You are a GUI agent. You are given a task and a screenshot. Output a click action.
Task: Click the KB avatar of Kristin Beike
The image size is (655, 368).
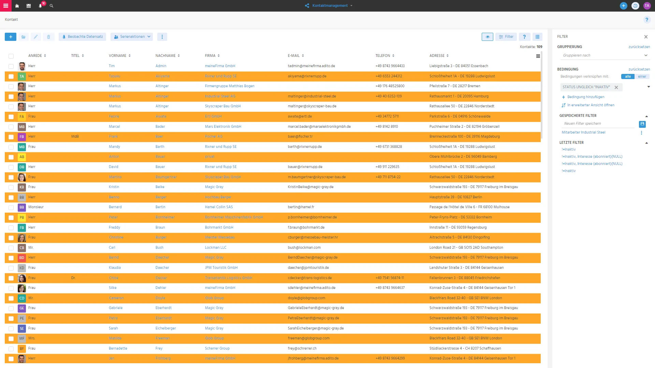22,187
